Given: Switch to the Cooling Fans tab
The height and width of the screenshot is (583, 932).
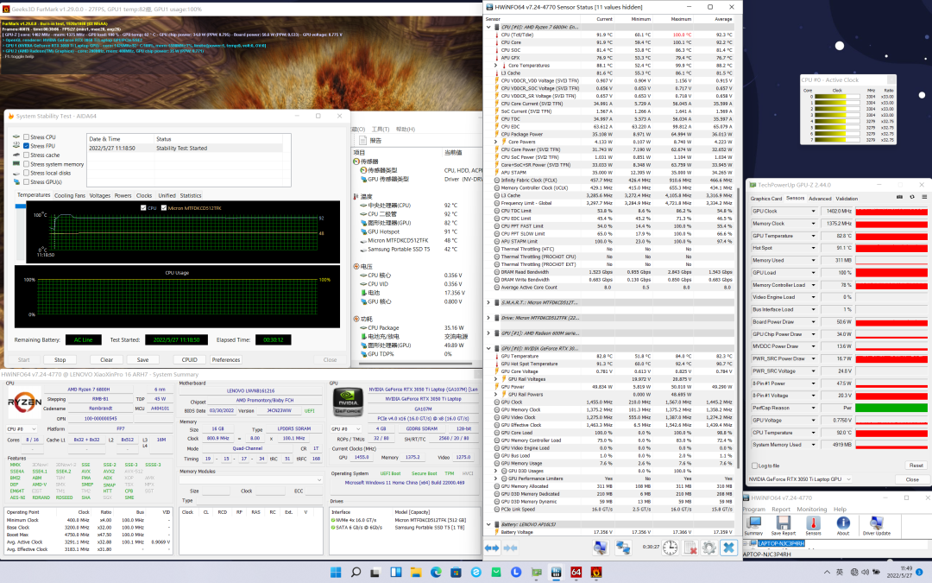Looking at the screenshot, I should (x=70, y=195).
